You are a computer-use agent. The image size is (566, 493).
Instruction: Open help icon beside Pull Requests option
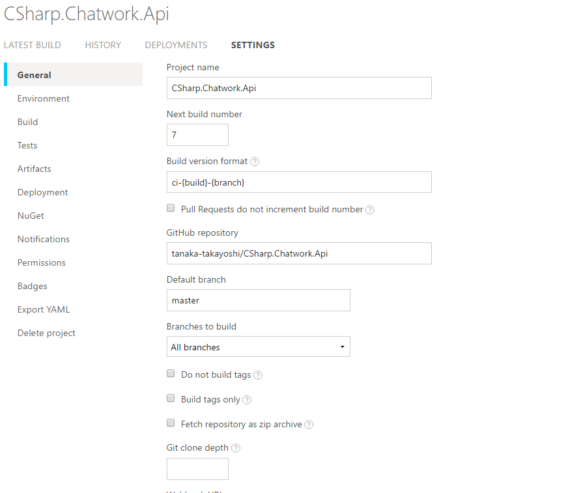[x=370, y=210]
